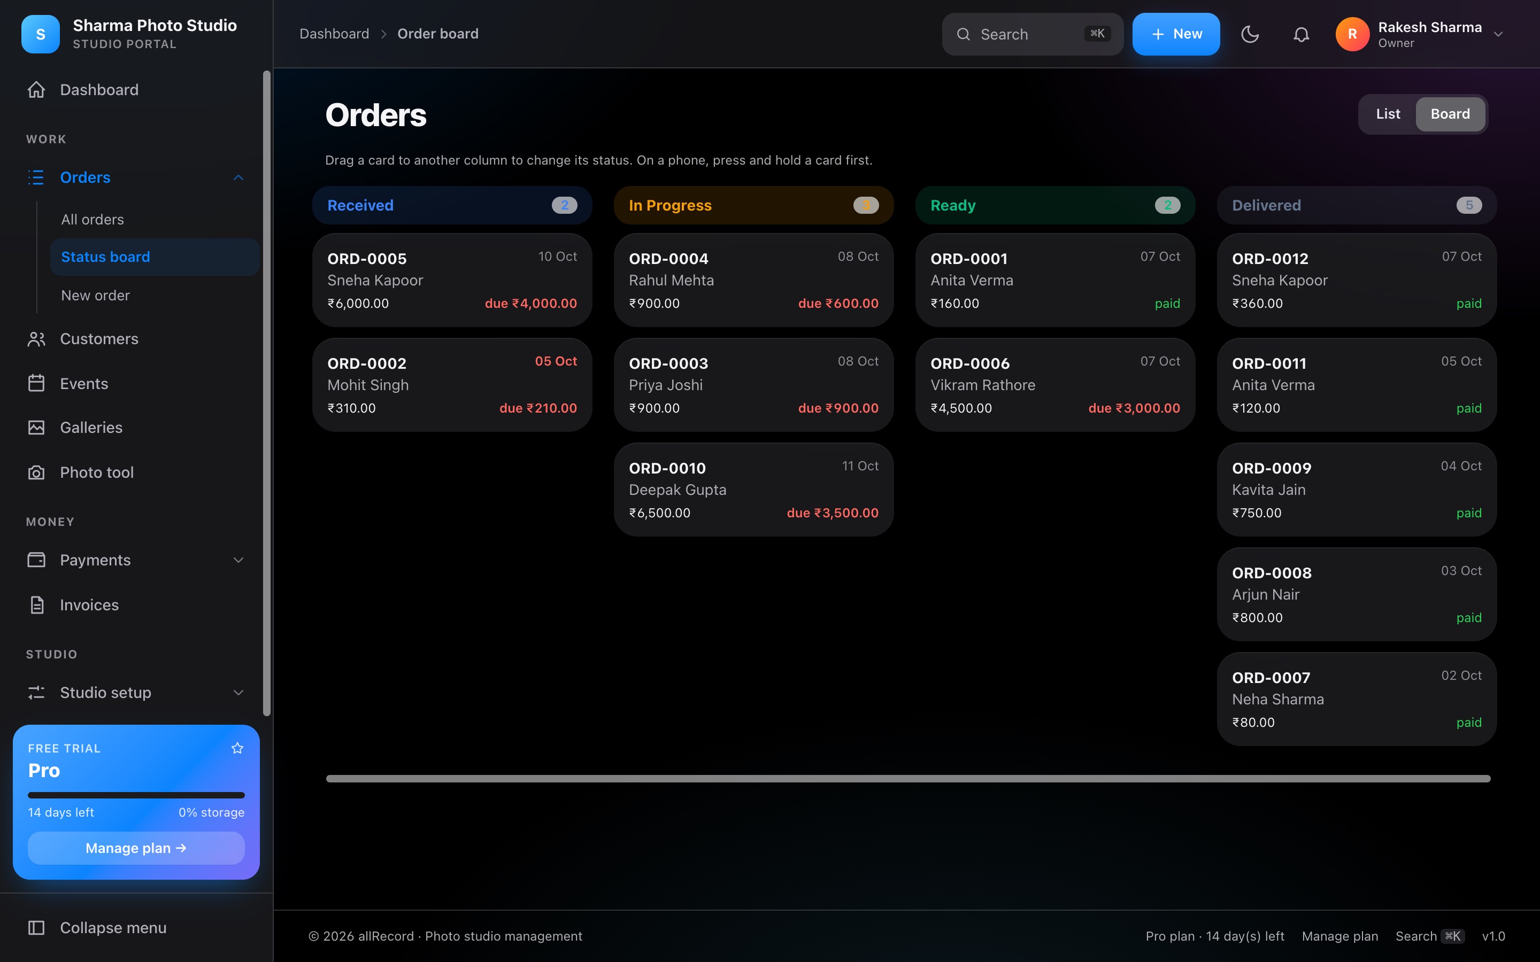1540x962 pixels.
Task: Open notifications with the bell icon
Action: tap(1302, 34)
